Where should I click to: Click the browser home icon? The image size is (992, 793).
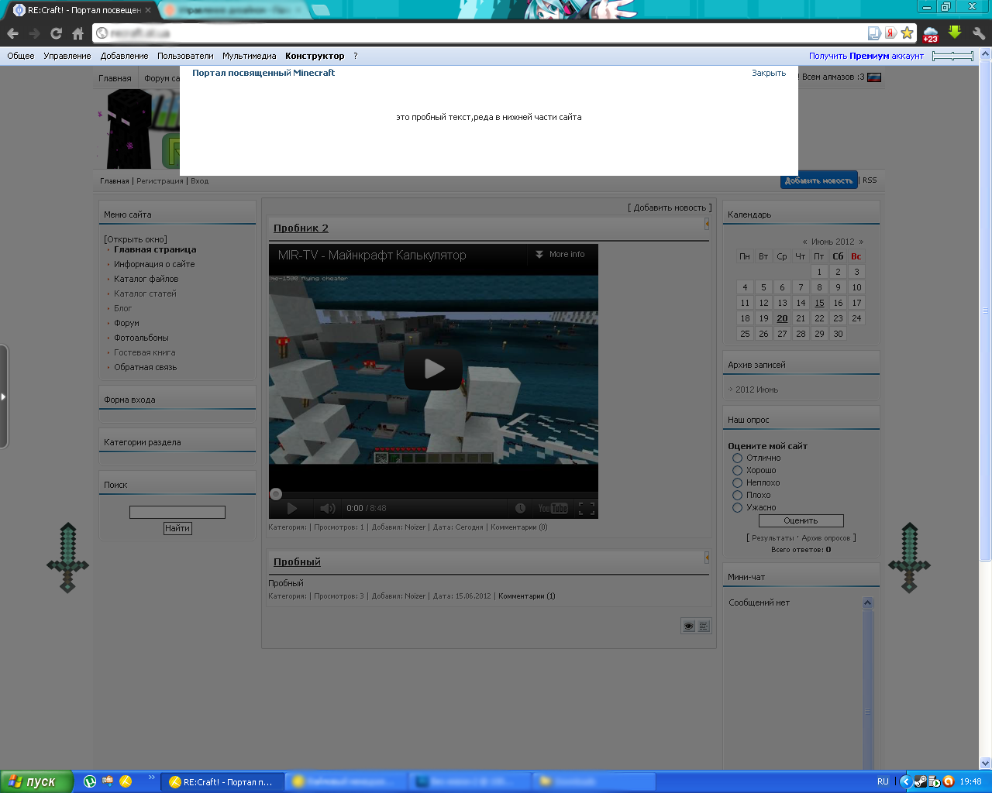[x=77, y=33]
